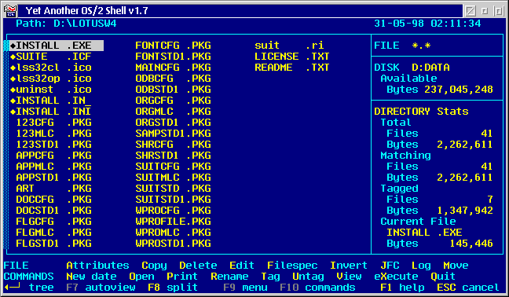This screenshot has height=297, width=509.
Task: Choose the Filespec command
Action: 292,266
